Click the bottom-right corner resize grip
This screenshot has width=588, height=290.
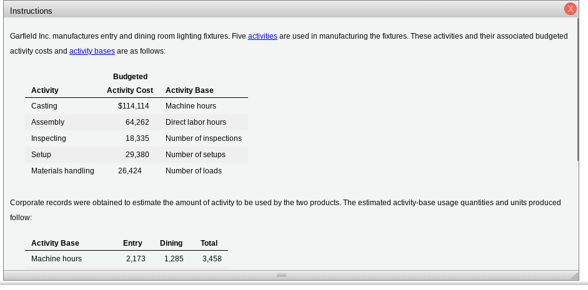[x=574, y=276]
